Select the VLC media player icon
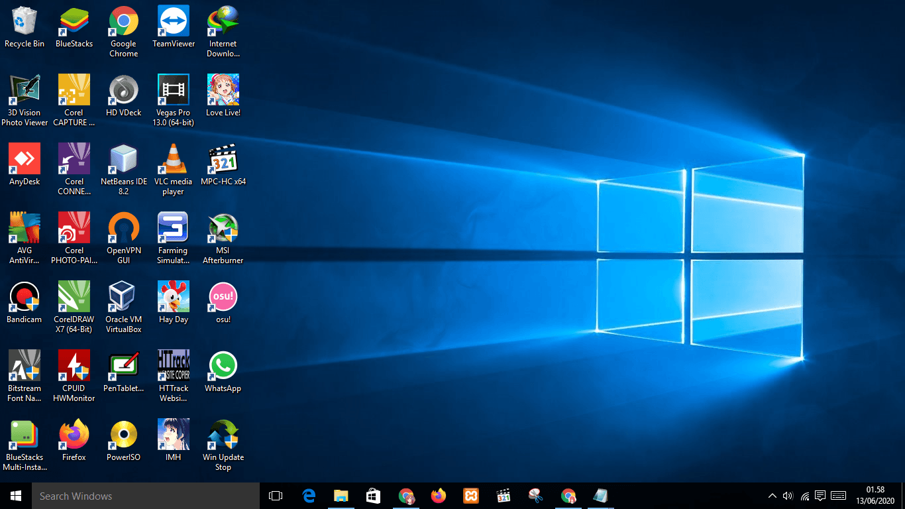The height and width of the screenshot is (509, 905). 174,169
